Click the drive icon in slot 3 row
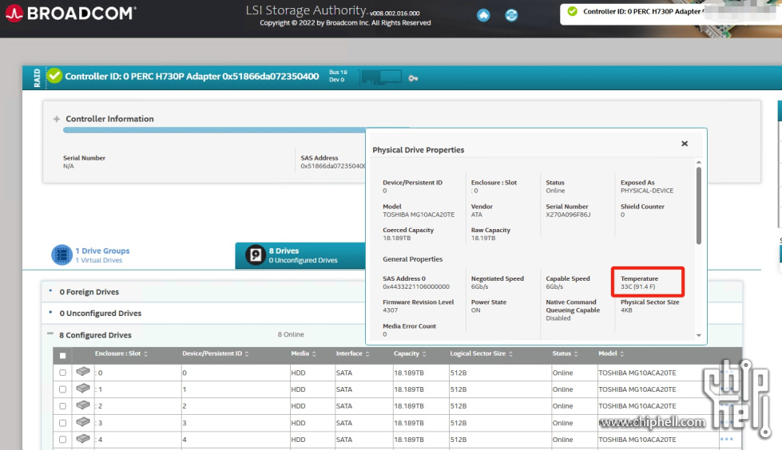The height and width of the screenshot is (450, 782). pos(83,422)
